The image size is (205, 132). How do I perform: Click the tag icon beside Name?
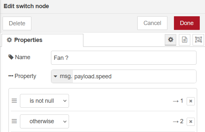pyautogui.click(x=11, y=57)
